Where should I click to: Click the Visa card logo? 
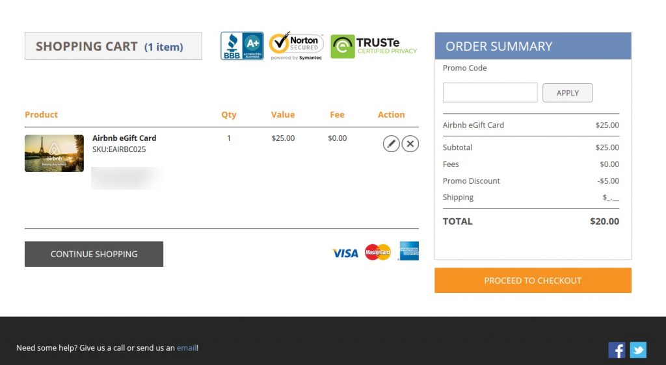pyautogui.click(x=345, y=253)
